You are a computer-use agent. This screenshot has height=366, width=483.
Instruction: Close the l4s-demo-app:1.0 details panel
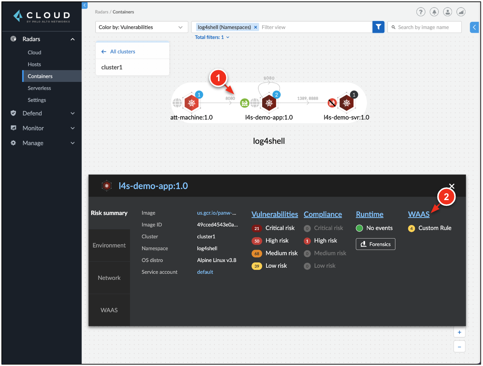pyautogui.click(x=452, y=186)
